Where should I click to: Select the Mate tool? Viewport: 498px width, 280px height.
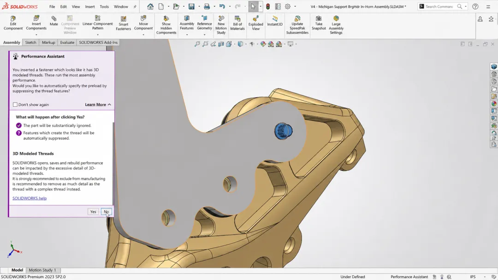(x=53, y=21)
